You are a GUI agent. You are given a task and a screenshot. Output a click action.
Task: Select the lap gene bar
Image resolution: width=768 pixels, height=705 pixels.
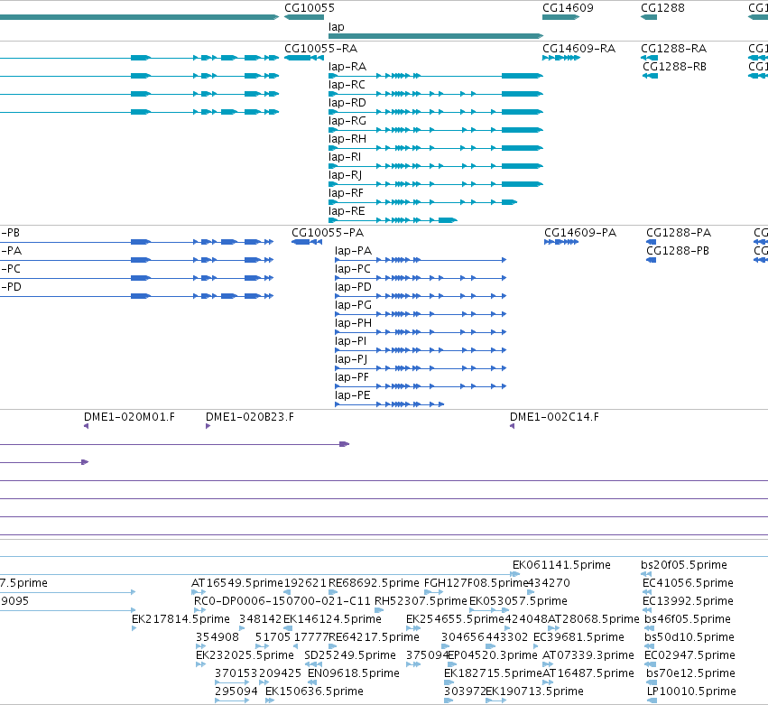pyautogui.click(x=436, y=36)
